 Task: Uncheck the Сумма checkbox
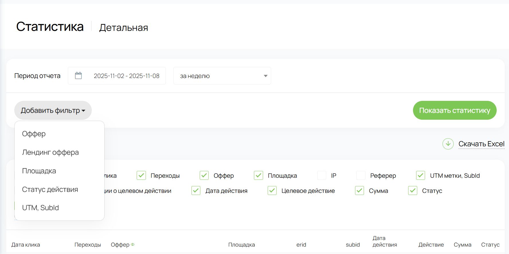359,191
